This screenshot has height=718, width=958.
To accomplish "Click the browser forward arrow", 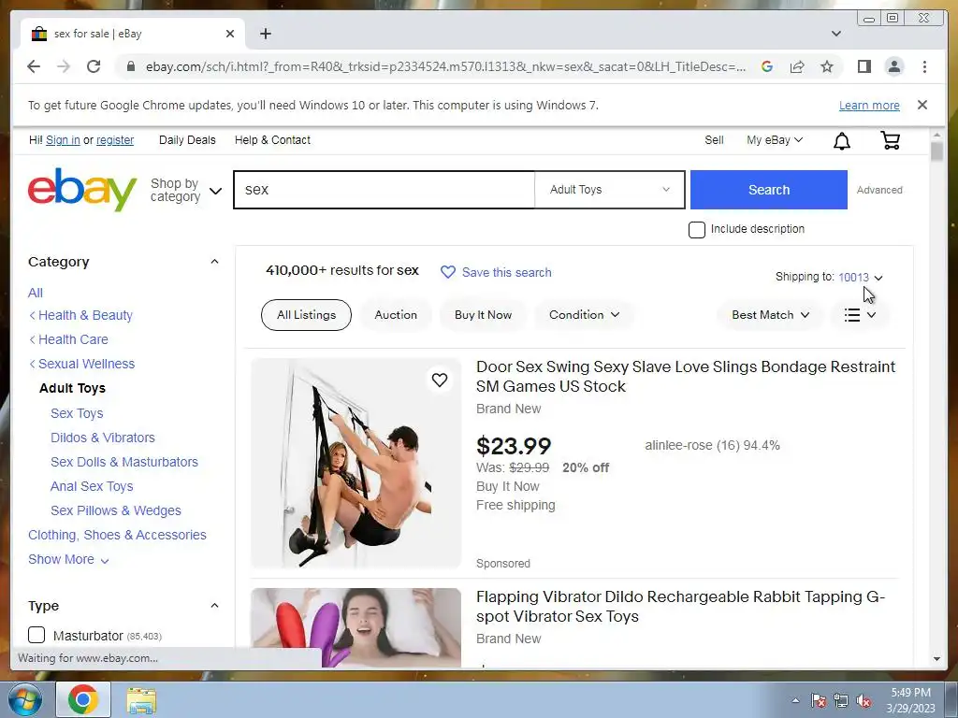I will click(64, 66).
